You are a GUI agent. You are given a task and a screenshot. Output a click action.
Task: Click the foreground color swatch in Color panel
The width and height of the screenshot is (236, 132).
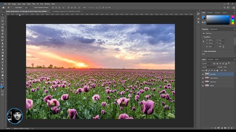point(203,17)
